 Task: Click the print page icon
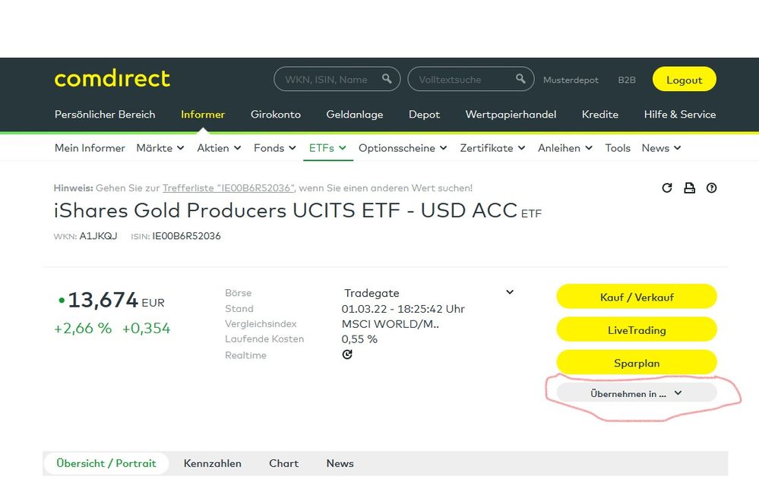click(x=689, y=188)
